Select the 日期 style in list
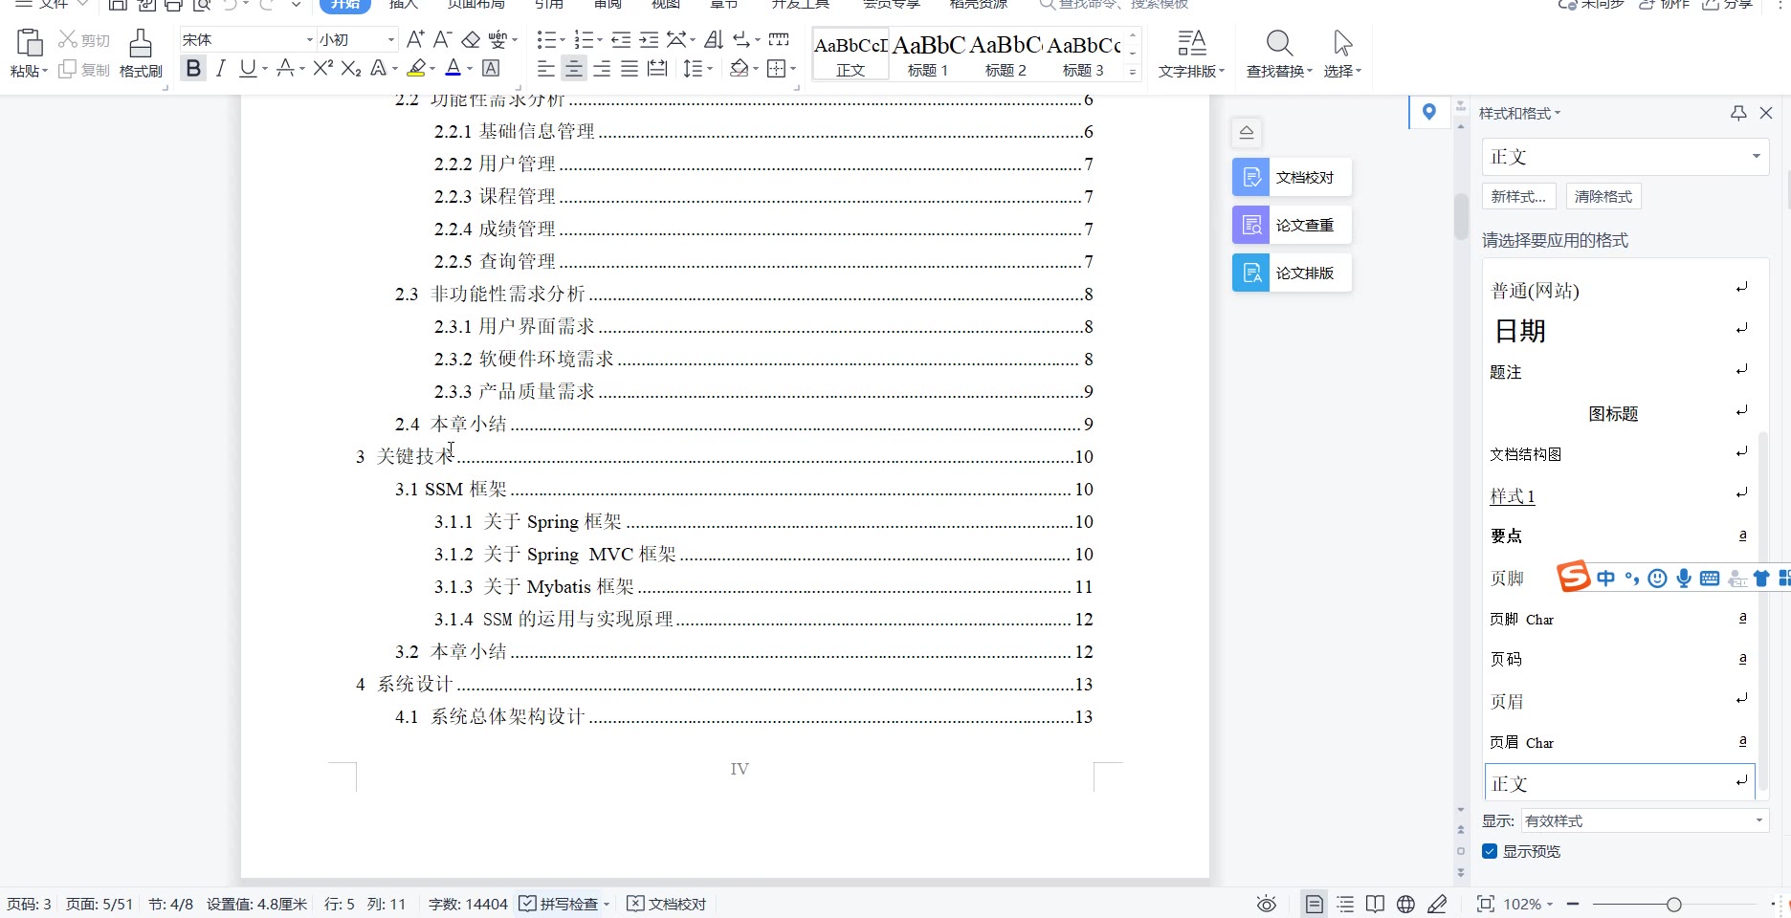 click(x=1620, y=331)
